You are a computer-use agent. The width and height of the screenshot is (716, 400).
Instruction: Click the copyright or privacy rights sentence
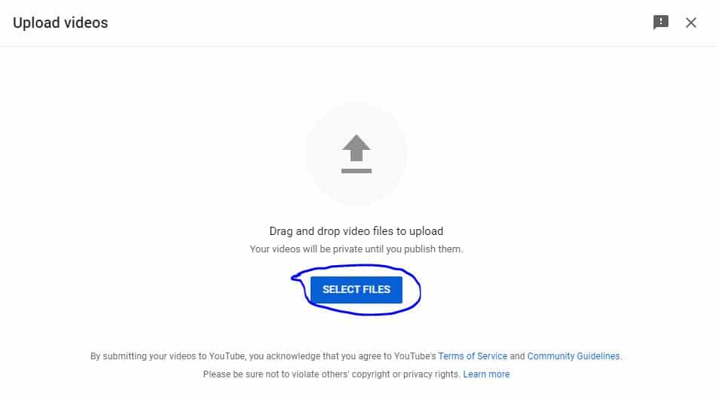pos(332,374)
